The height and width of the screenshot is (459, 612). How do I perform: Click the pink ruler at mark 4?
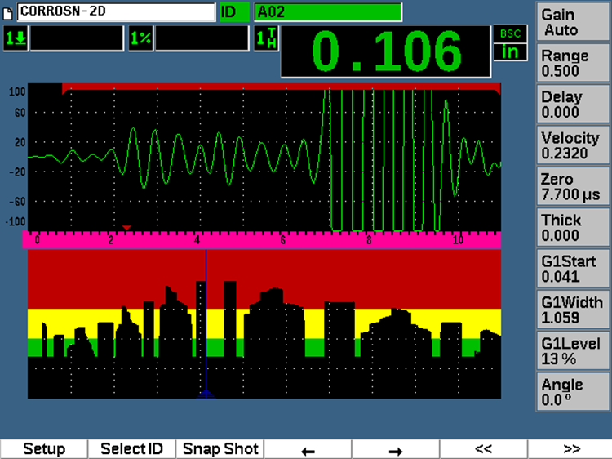[197, 240]
